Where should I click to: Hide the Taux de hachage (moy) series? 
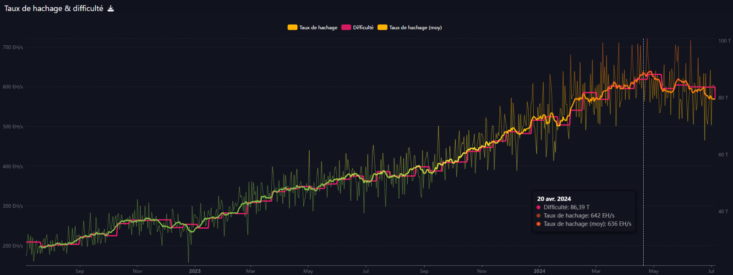click(415, 27)
